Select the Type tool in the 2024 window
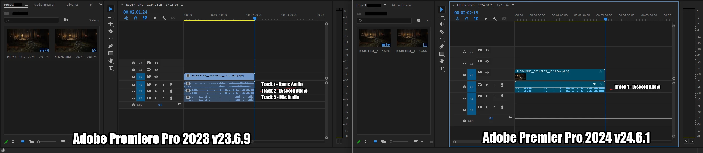703x153 pixels. tap(442, 69)
